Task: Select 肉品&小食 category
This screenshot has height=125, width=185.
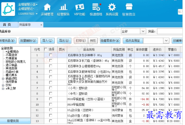Action: 12,72
